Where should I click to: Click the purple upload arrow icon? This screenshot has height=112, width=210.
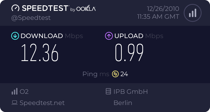pyautogui.click(x=109, y=36)
